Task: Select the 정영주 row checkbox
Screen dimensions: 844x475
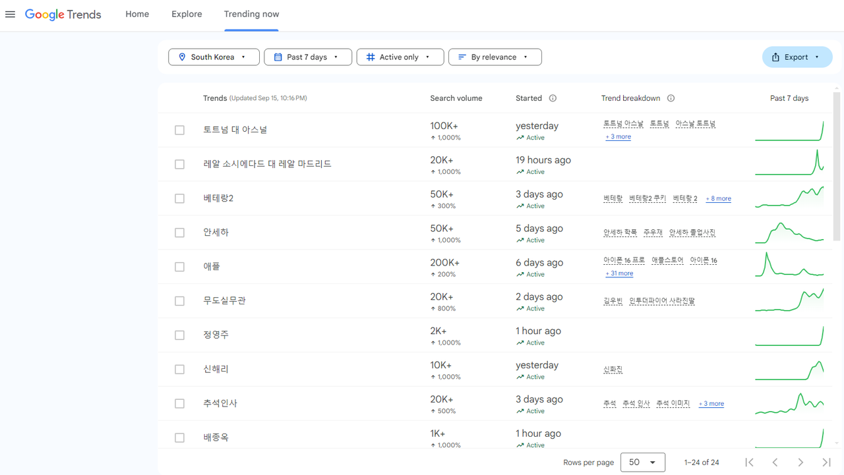Action: 179,335
